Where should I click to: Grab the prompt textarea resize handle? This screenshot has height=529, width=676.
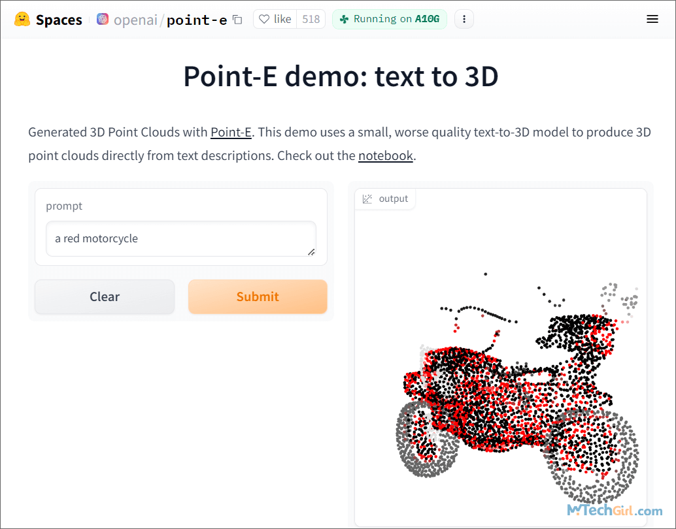coord(311,252)
